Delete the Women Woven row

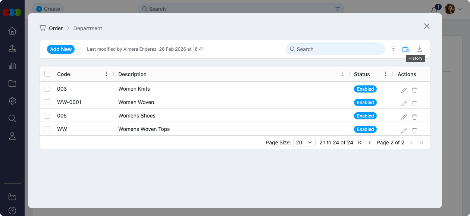[x=414, y=103]
